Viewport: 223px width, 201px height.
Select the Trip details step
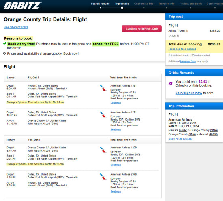click(x=122, y=4)
